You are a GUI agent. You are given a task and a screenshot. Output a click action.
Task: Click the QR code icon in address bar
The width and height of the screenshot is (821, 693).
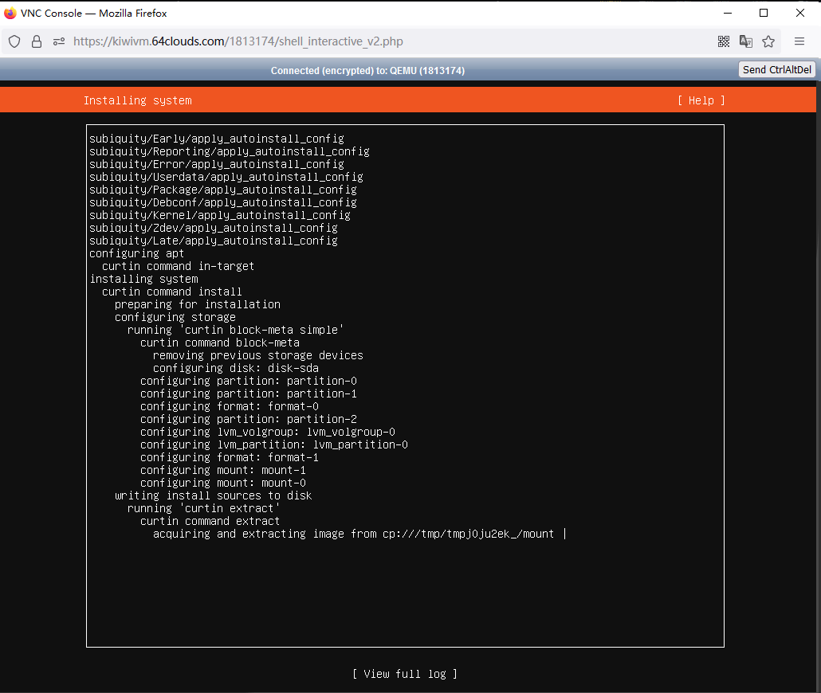(724, 41)
